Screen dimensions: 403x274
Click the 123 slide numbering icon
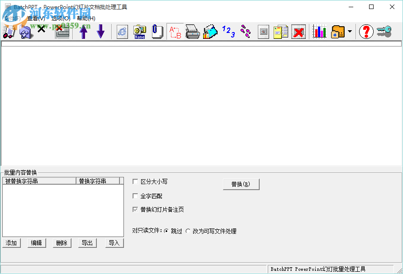tap(228, 32)
